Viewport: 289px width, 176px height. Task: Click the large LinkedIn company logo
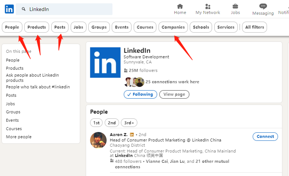[x=105, y=63]
